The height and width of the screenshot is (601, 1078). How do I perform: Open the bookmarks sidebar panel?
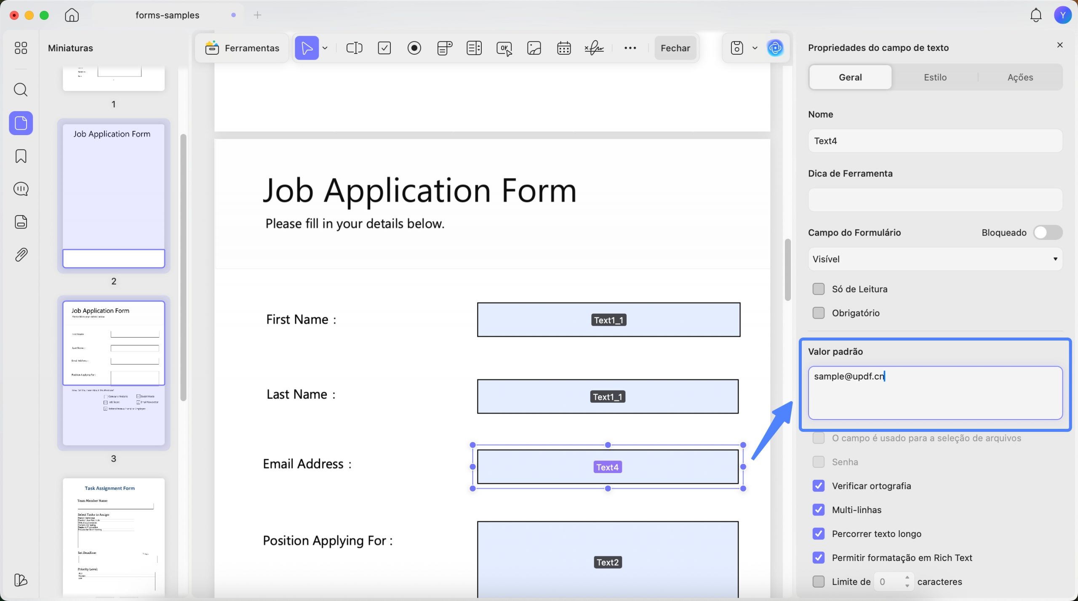(x=21, y=156)
